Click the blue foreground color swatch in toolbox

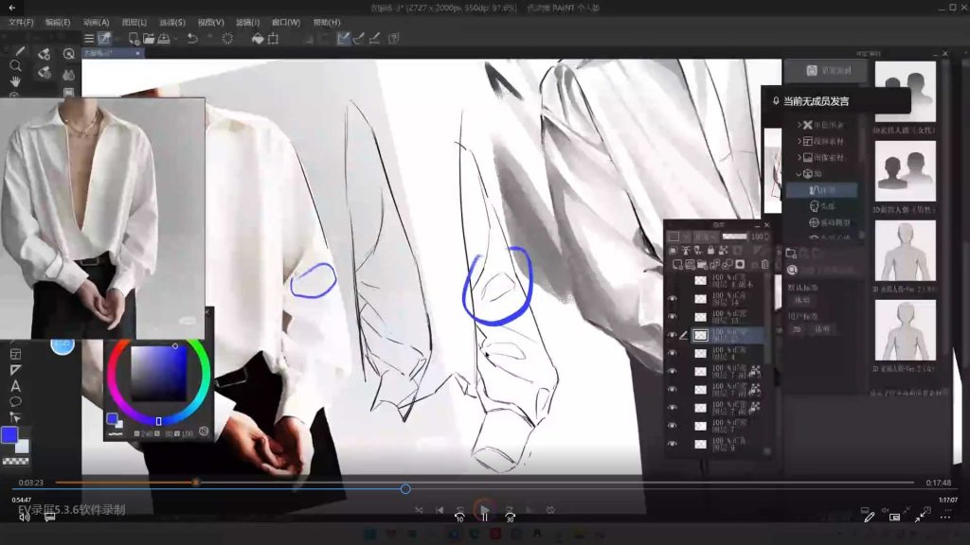9,435
